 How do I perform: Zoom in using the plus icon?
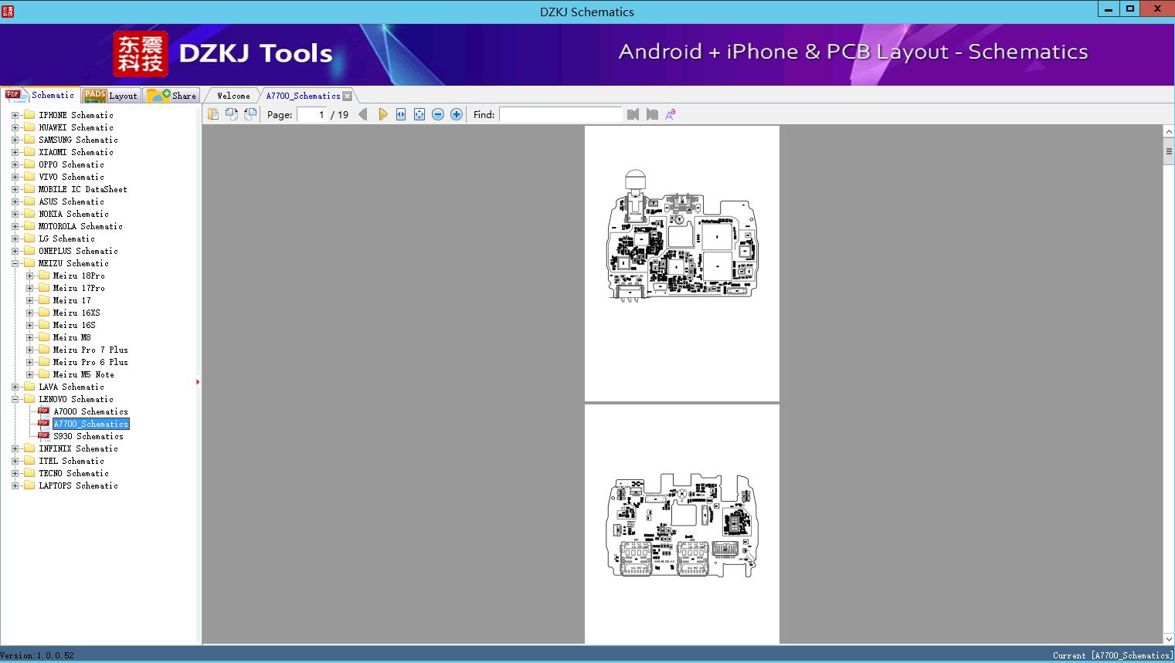[x=457, y=114]
